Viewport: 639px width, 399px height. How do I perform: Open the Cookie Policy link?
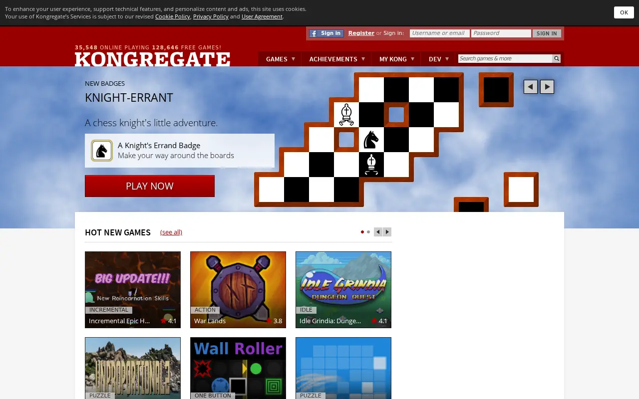(173, 16)
